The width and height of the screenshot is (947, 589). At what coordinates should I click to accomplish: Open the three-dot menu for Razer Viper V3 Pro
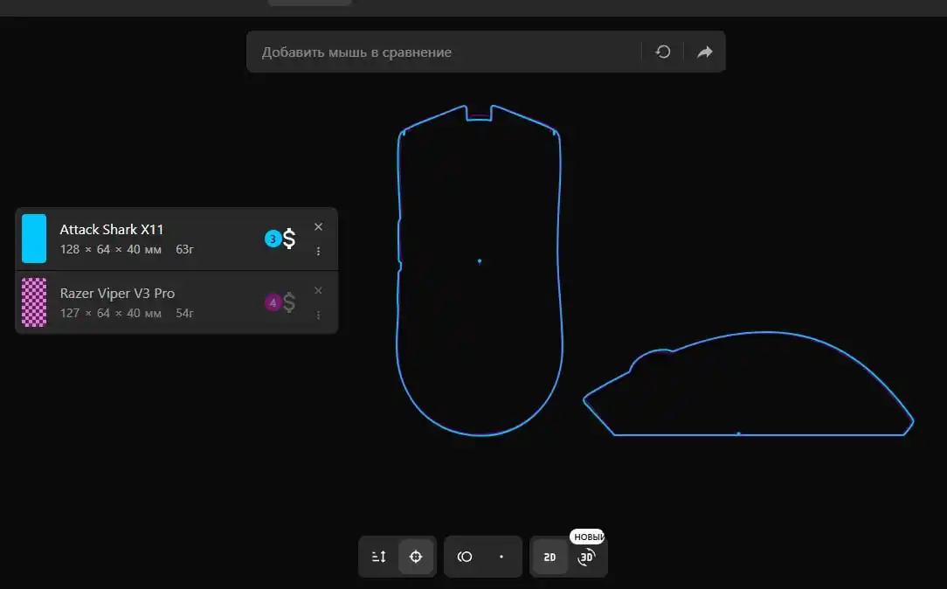(x=318, y=315)
